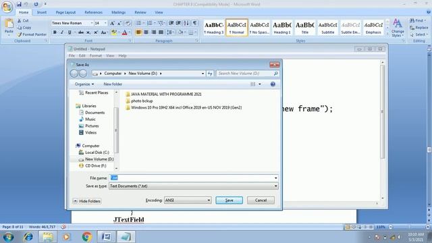This screenshot has height=243, width=432.
Task: Click Justify alignment icon in Word
Action: point(161,32)
